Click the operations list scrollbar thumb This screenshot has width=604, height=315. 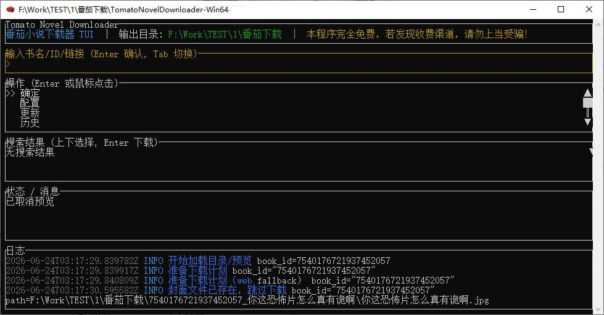(587, 103)
